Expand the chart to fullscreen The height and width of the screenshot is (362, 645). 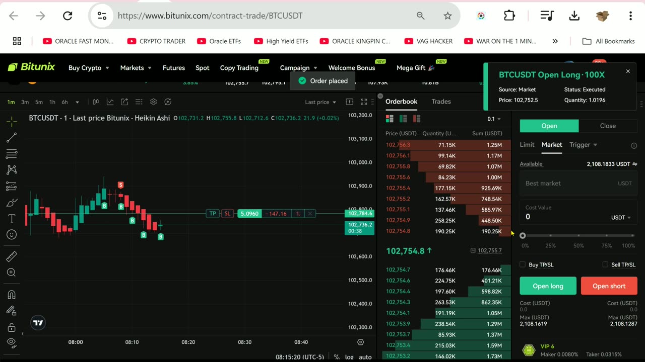point(364,102)
